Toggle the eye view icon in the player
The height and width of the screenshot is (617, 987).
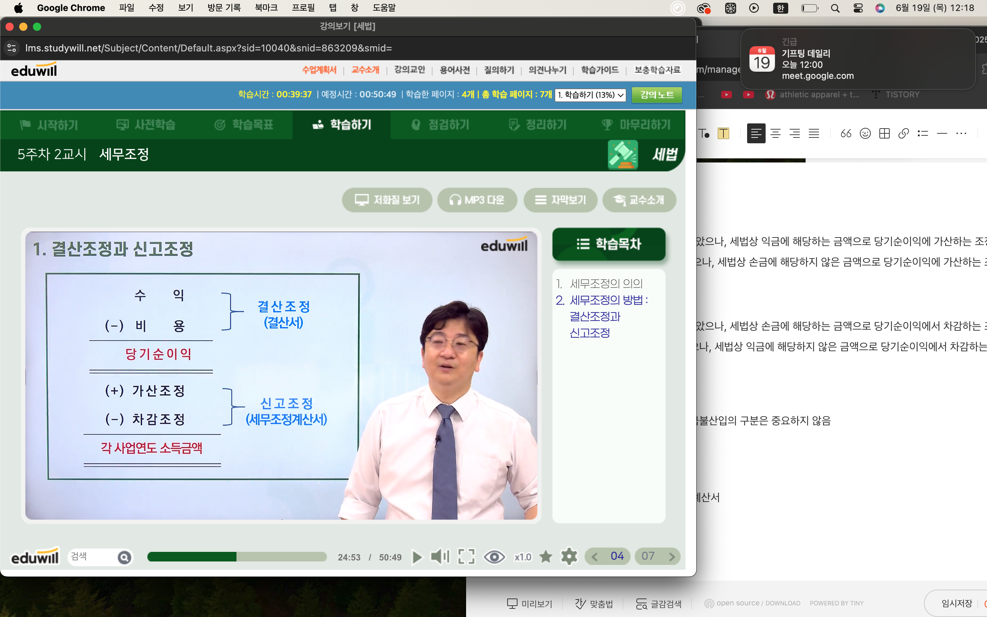pyautogui.click(x=494, y=557)
